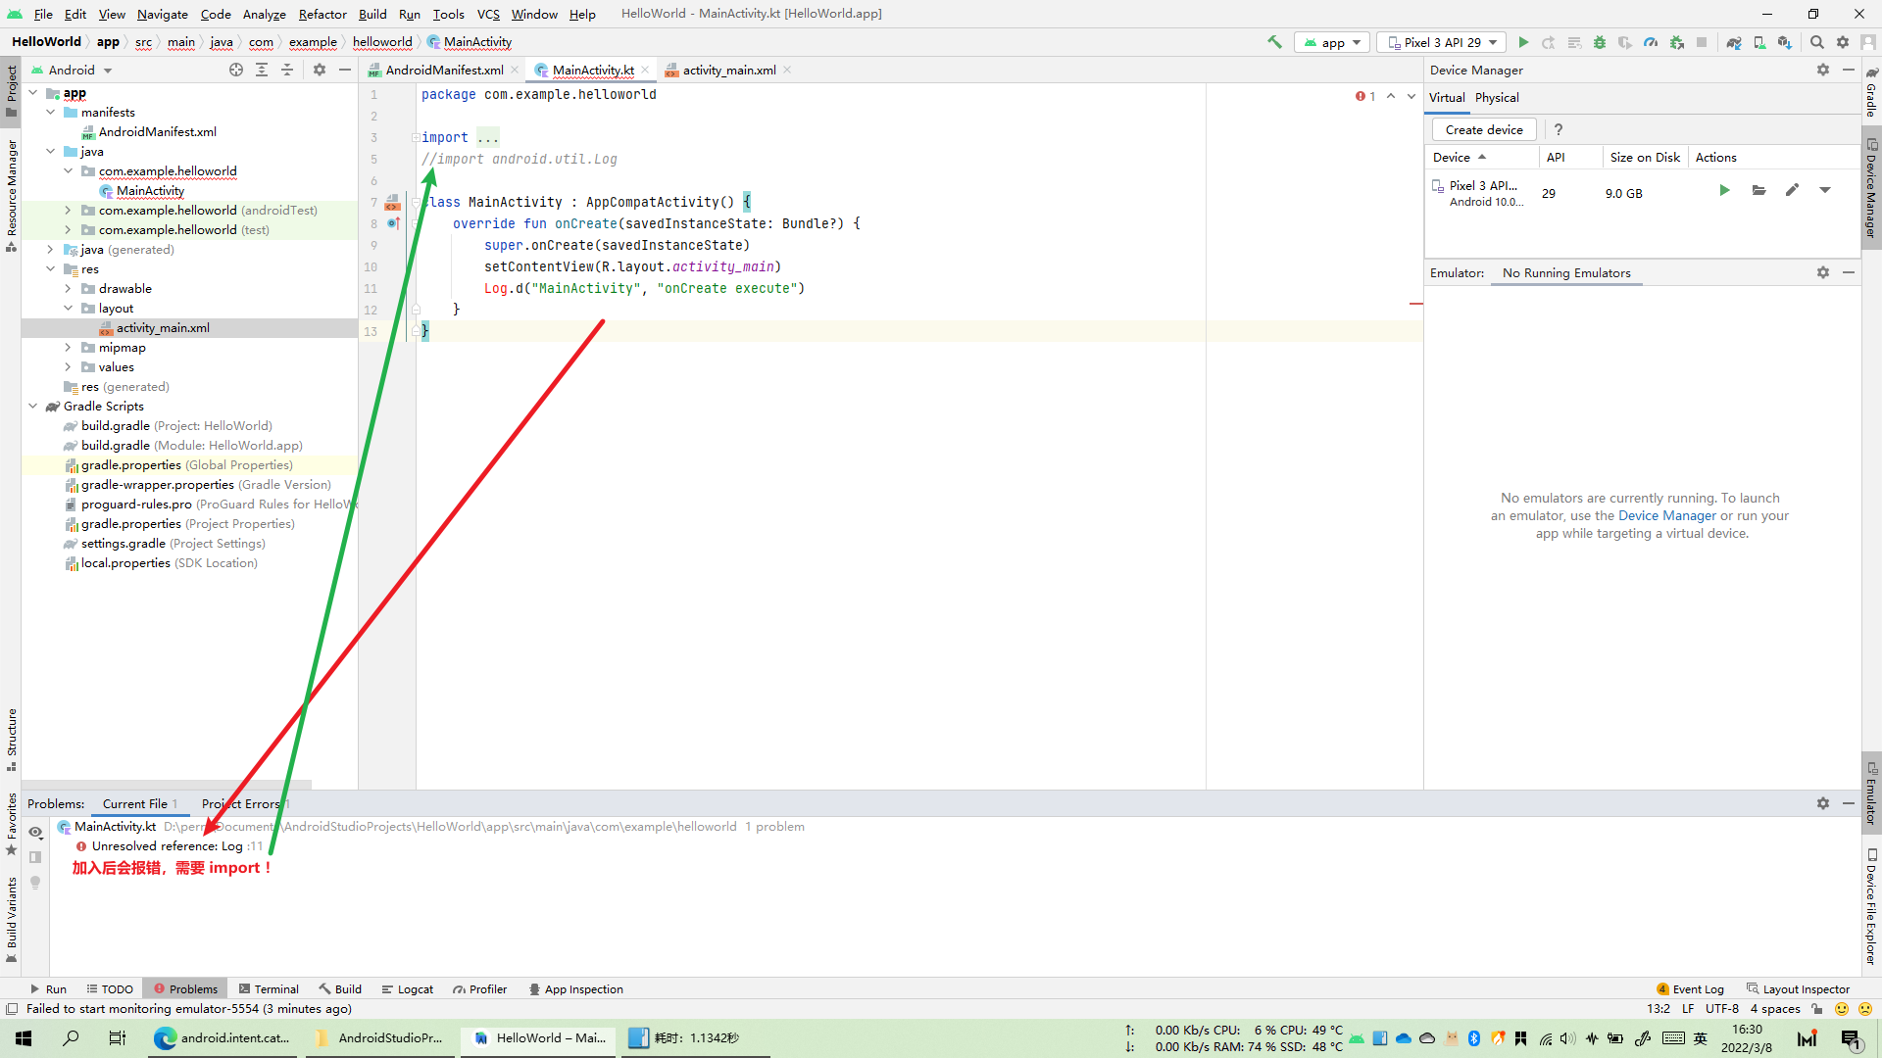Image resolution: width=1882 pixels, height=1058 pixels.
Task: Follow the Device Manager link
Action: pyautogui.click(x=1666, y=515)
